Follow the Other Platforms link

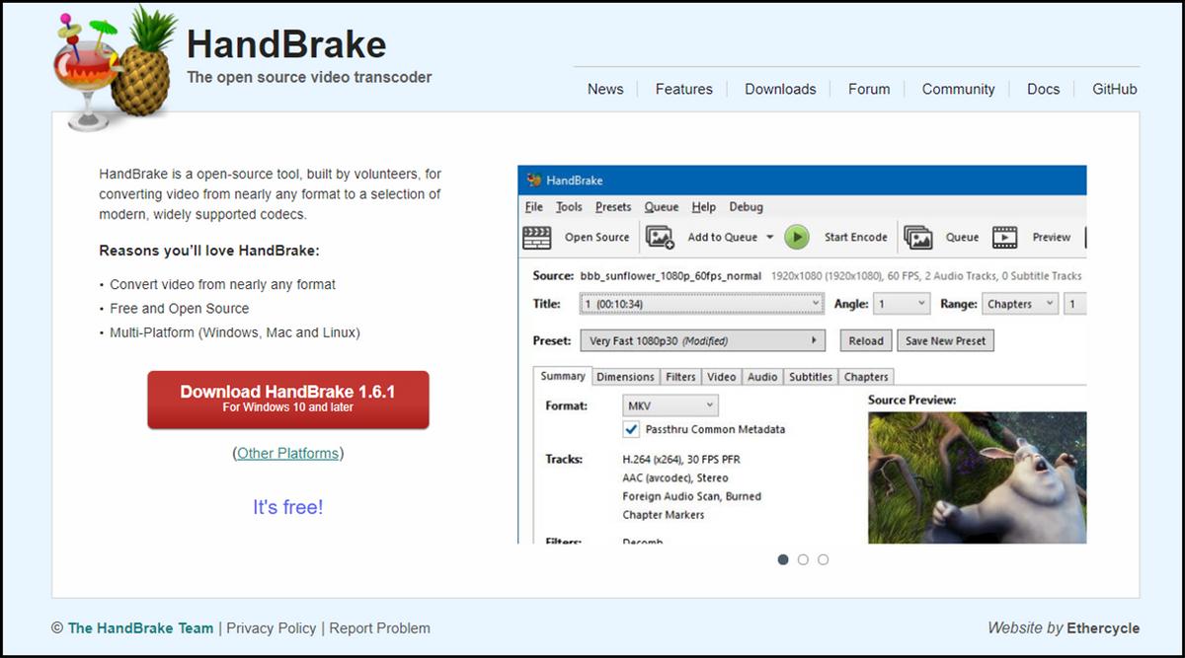coord(288,454)
